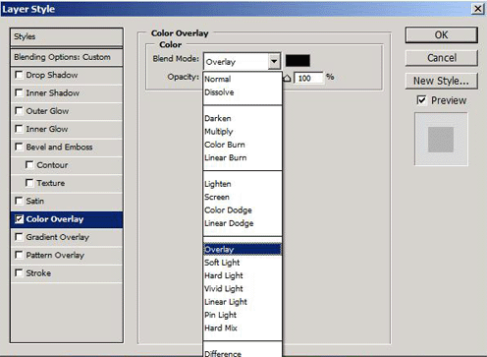487x357 pixels.
Task: Select the Gradient Overlay style row
Action: click(x=67, y=237)
